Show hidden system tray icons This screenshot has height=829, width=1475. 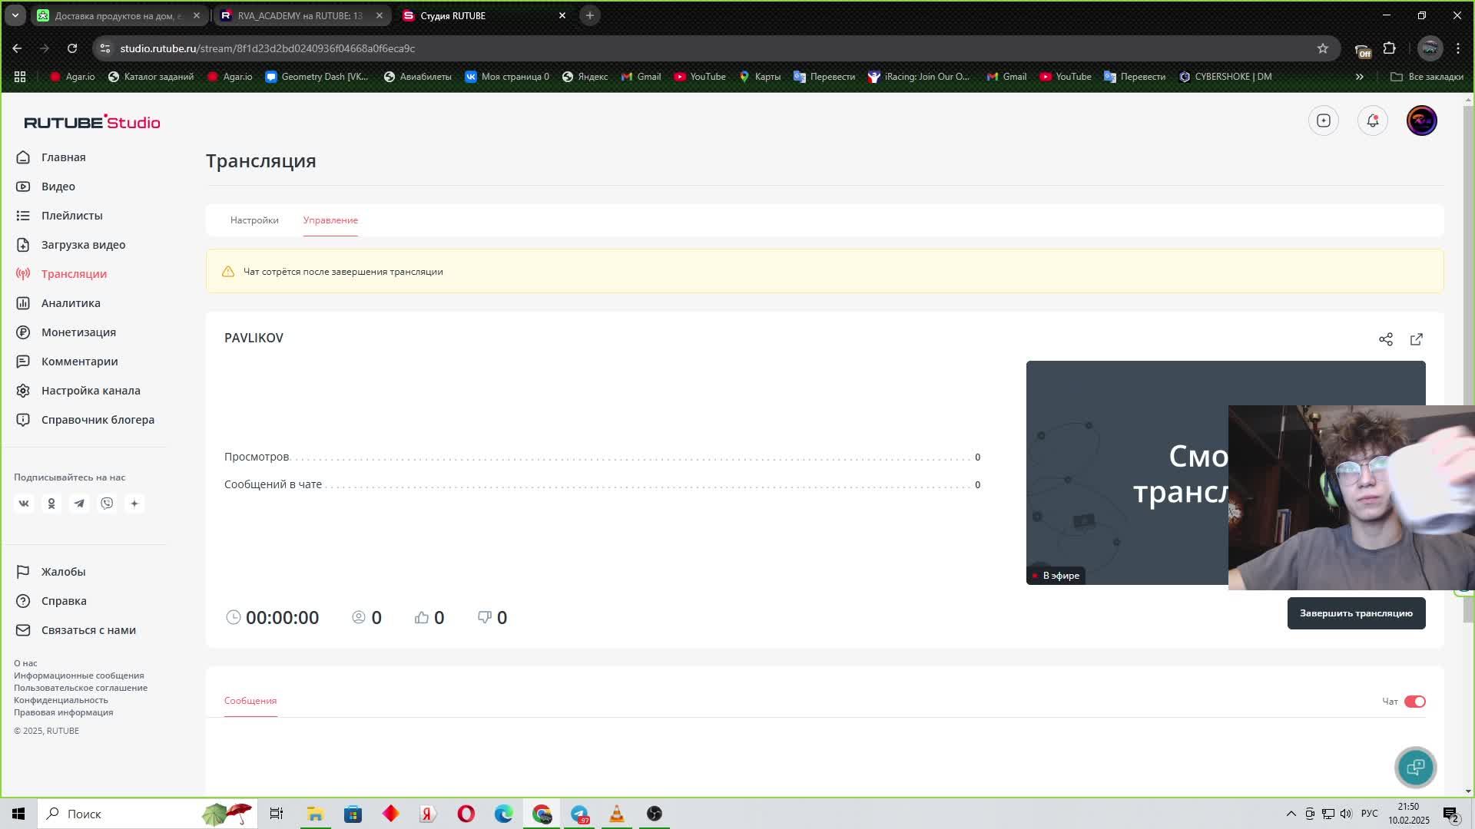click(1291, 814)
